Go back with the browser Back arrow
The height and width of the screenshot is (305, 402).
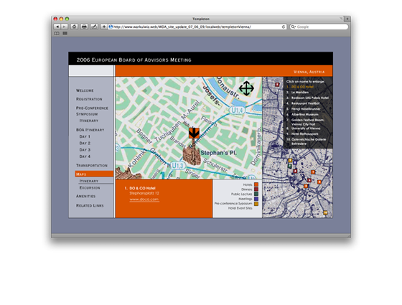[x=57, y=27]
